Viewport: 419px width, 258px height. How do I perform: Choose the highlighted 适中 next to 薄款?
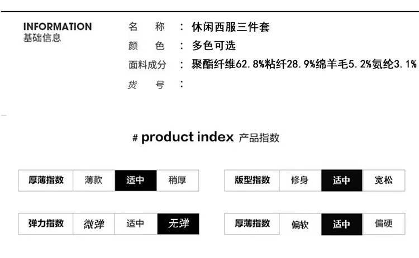point(136,181)
